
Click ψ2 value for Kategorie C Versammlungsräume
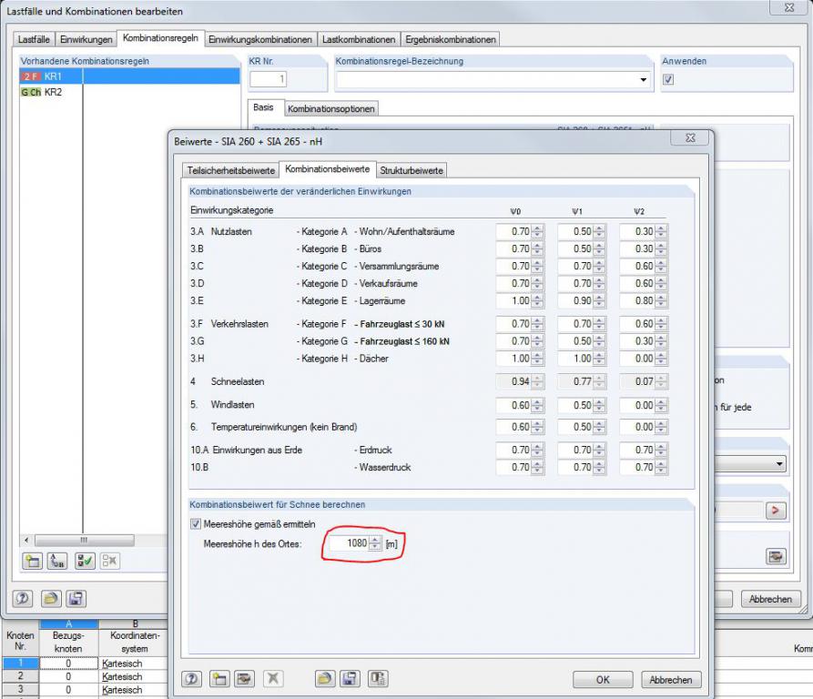click(x=636, y=266)
